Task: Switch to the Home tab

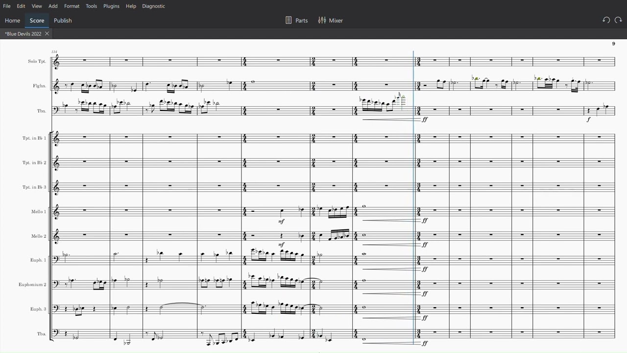Action: tap(12, 21)
